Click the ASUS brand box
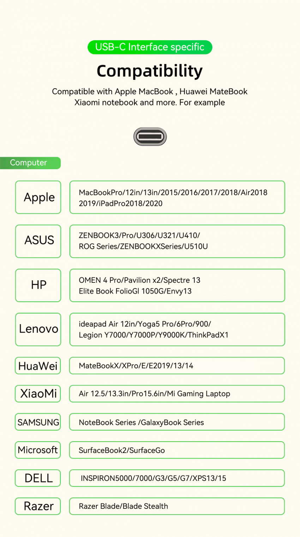The height and width of the screenshot is (537, 300). tap(38, 241)
